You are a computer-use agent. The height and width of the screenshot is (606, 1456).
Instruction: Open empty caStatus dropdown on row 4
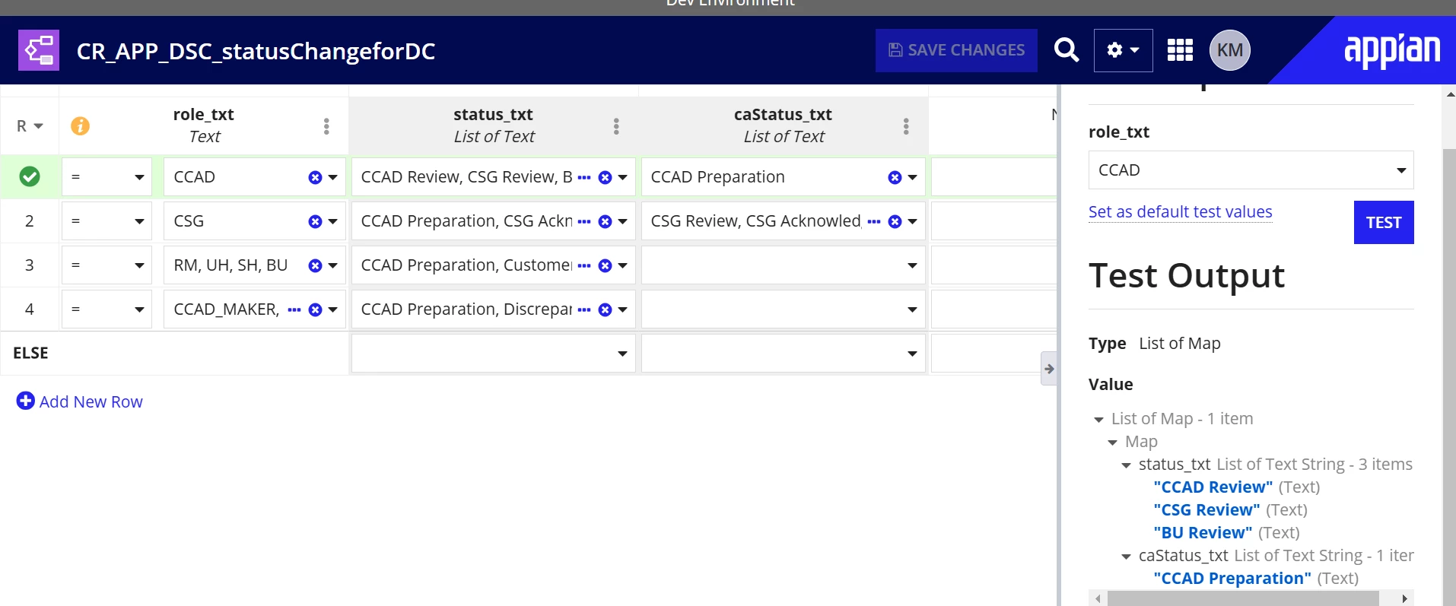pyautogui.click(x=783, y=309)
